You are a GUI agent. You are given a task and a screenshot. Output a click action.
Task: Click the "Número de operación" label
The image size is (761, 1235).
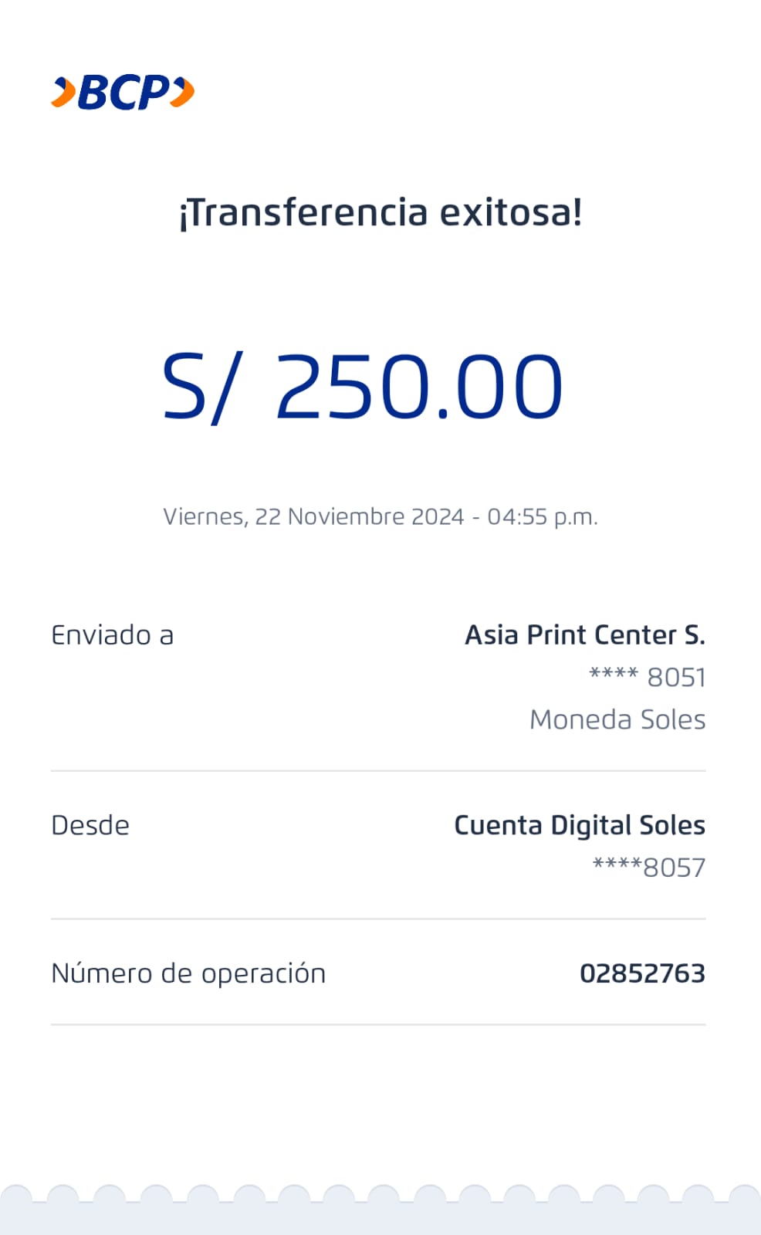tap(188, 973)
